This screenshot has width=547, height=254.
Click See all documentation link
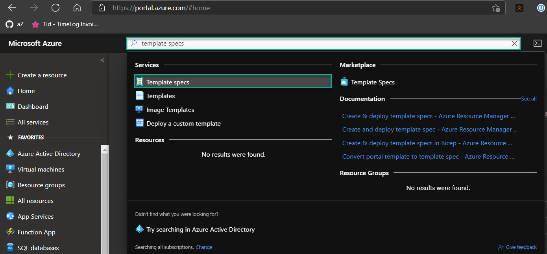[529, 99]
